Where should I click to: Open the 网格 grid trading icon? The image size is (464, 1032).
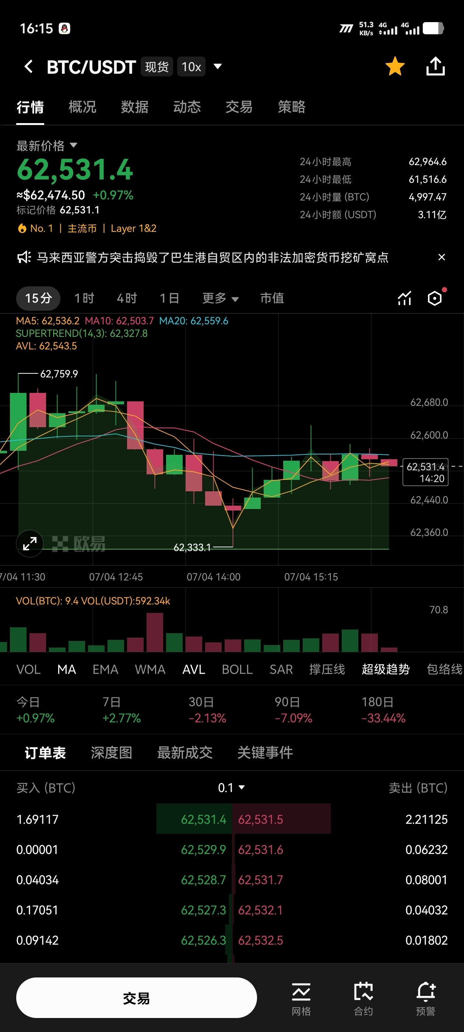[x=301, y=999]
